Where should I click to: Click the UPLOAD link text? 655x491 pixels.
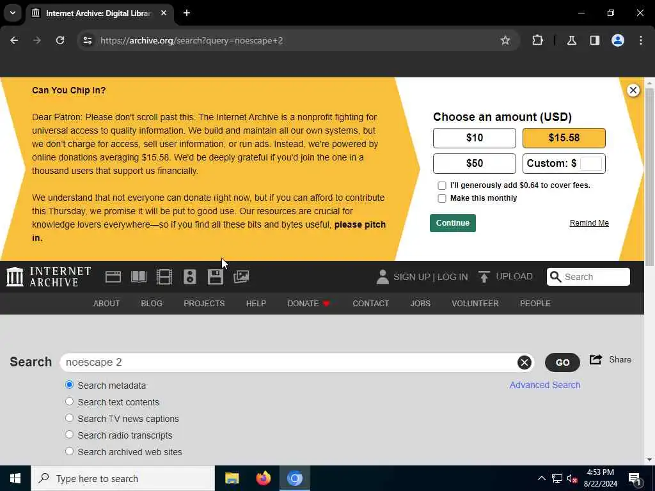(514, 276)
